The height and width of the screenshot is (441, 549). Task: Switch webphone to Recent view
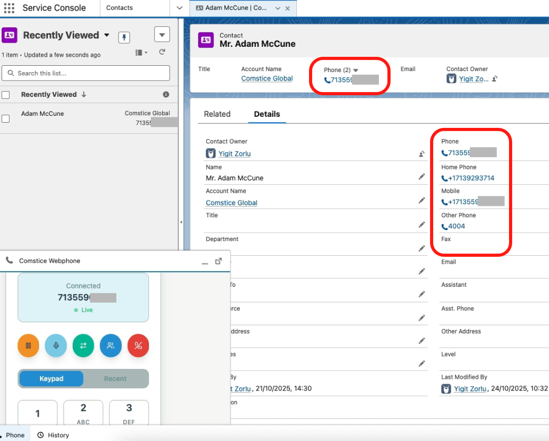(x=115, y=378)
